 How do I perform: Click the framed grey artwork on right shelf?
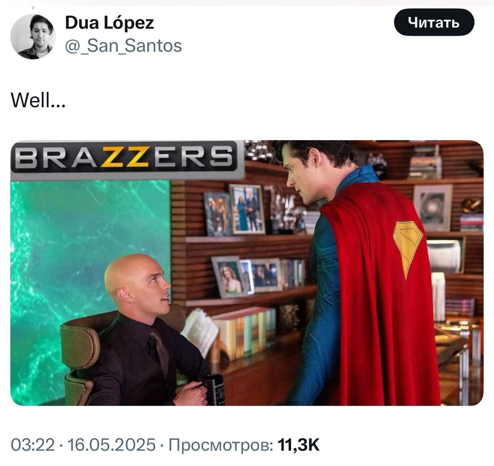tap(433, 207)
